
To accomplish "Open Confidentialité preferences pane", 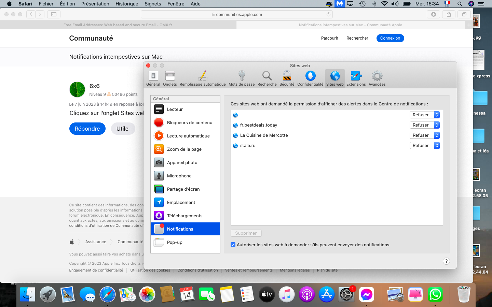I will [310, 78].
